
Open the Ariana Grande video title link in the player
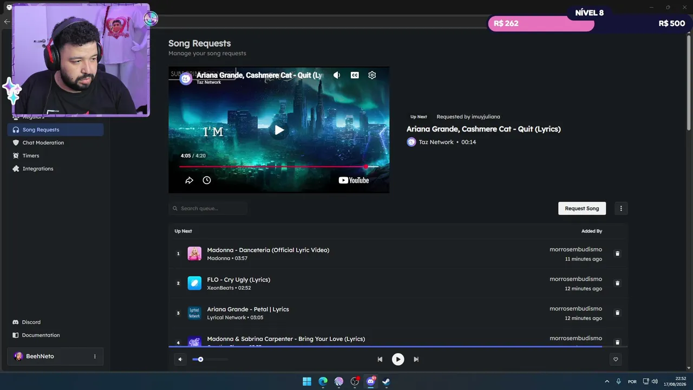[x=259, y=75]
